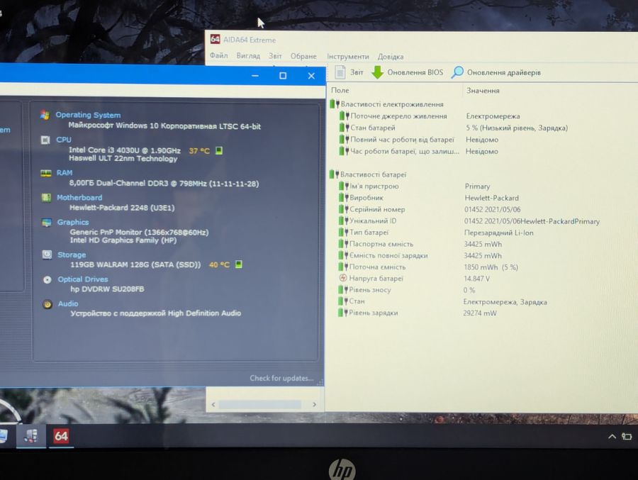Viewport: 638px width, 480px height.
Task: Click the Значення column header
Action: point(483,90)
